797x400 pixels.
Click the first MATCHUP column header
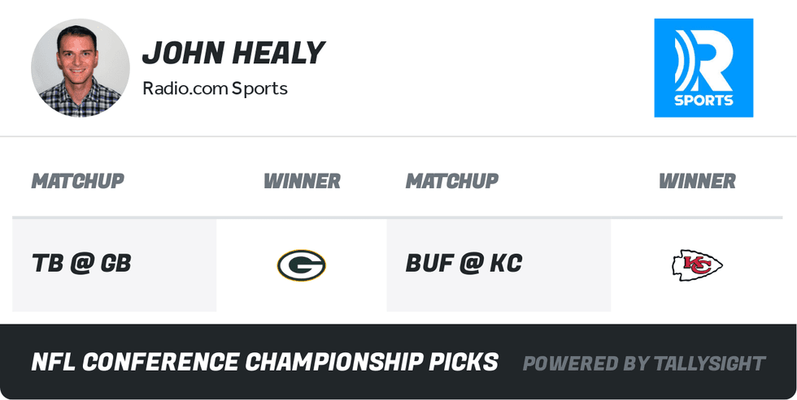point(77,180)
